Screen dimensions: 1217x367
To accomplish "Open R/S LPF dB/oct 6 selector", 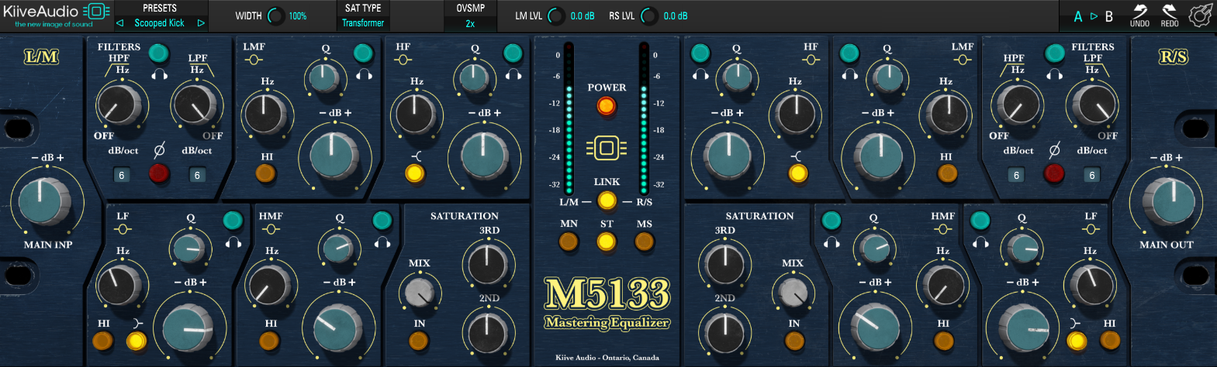I will tap(1091, 176).
